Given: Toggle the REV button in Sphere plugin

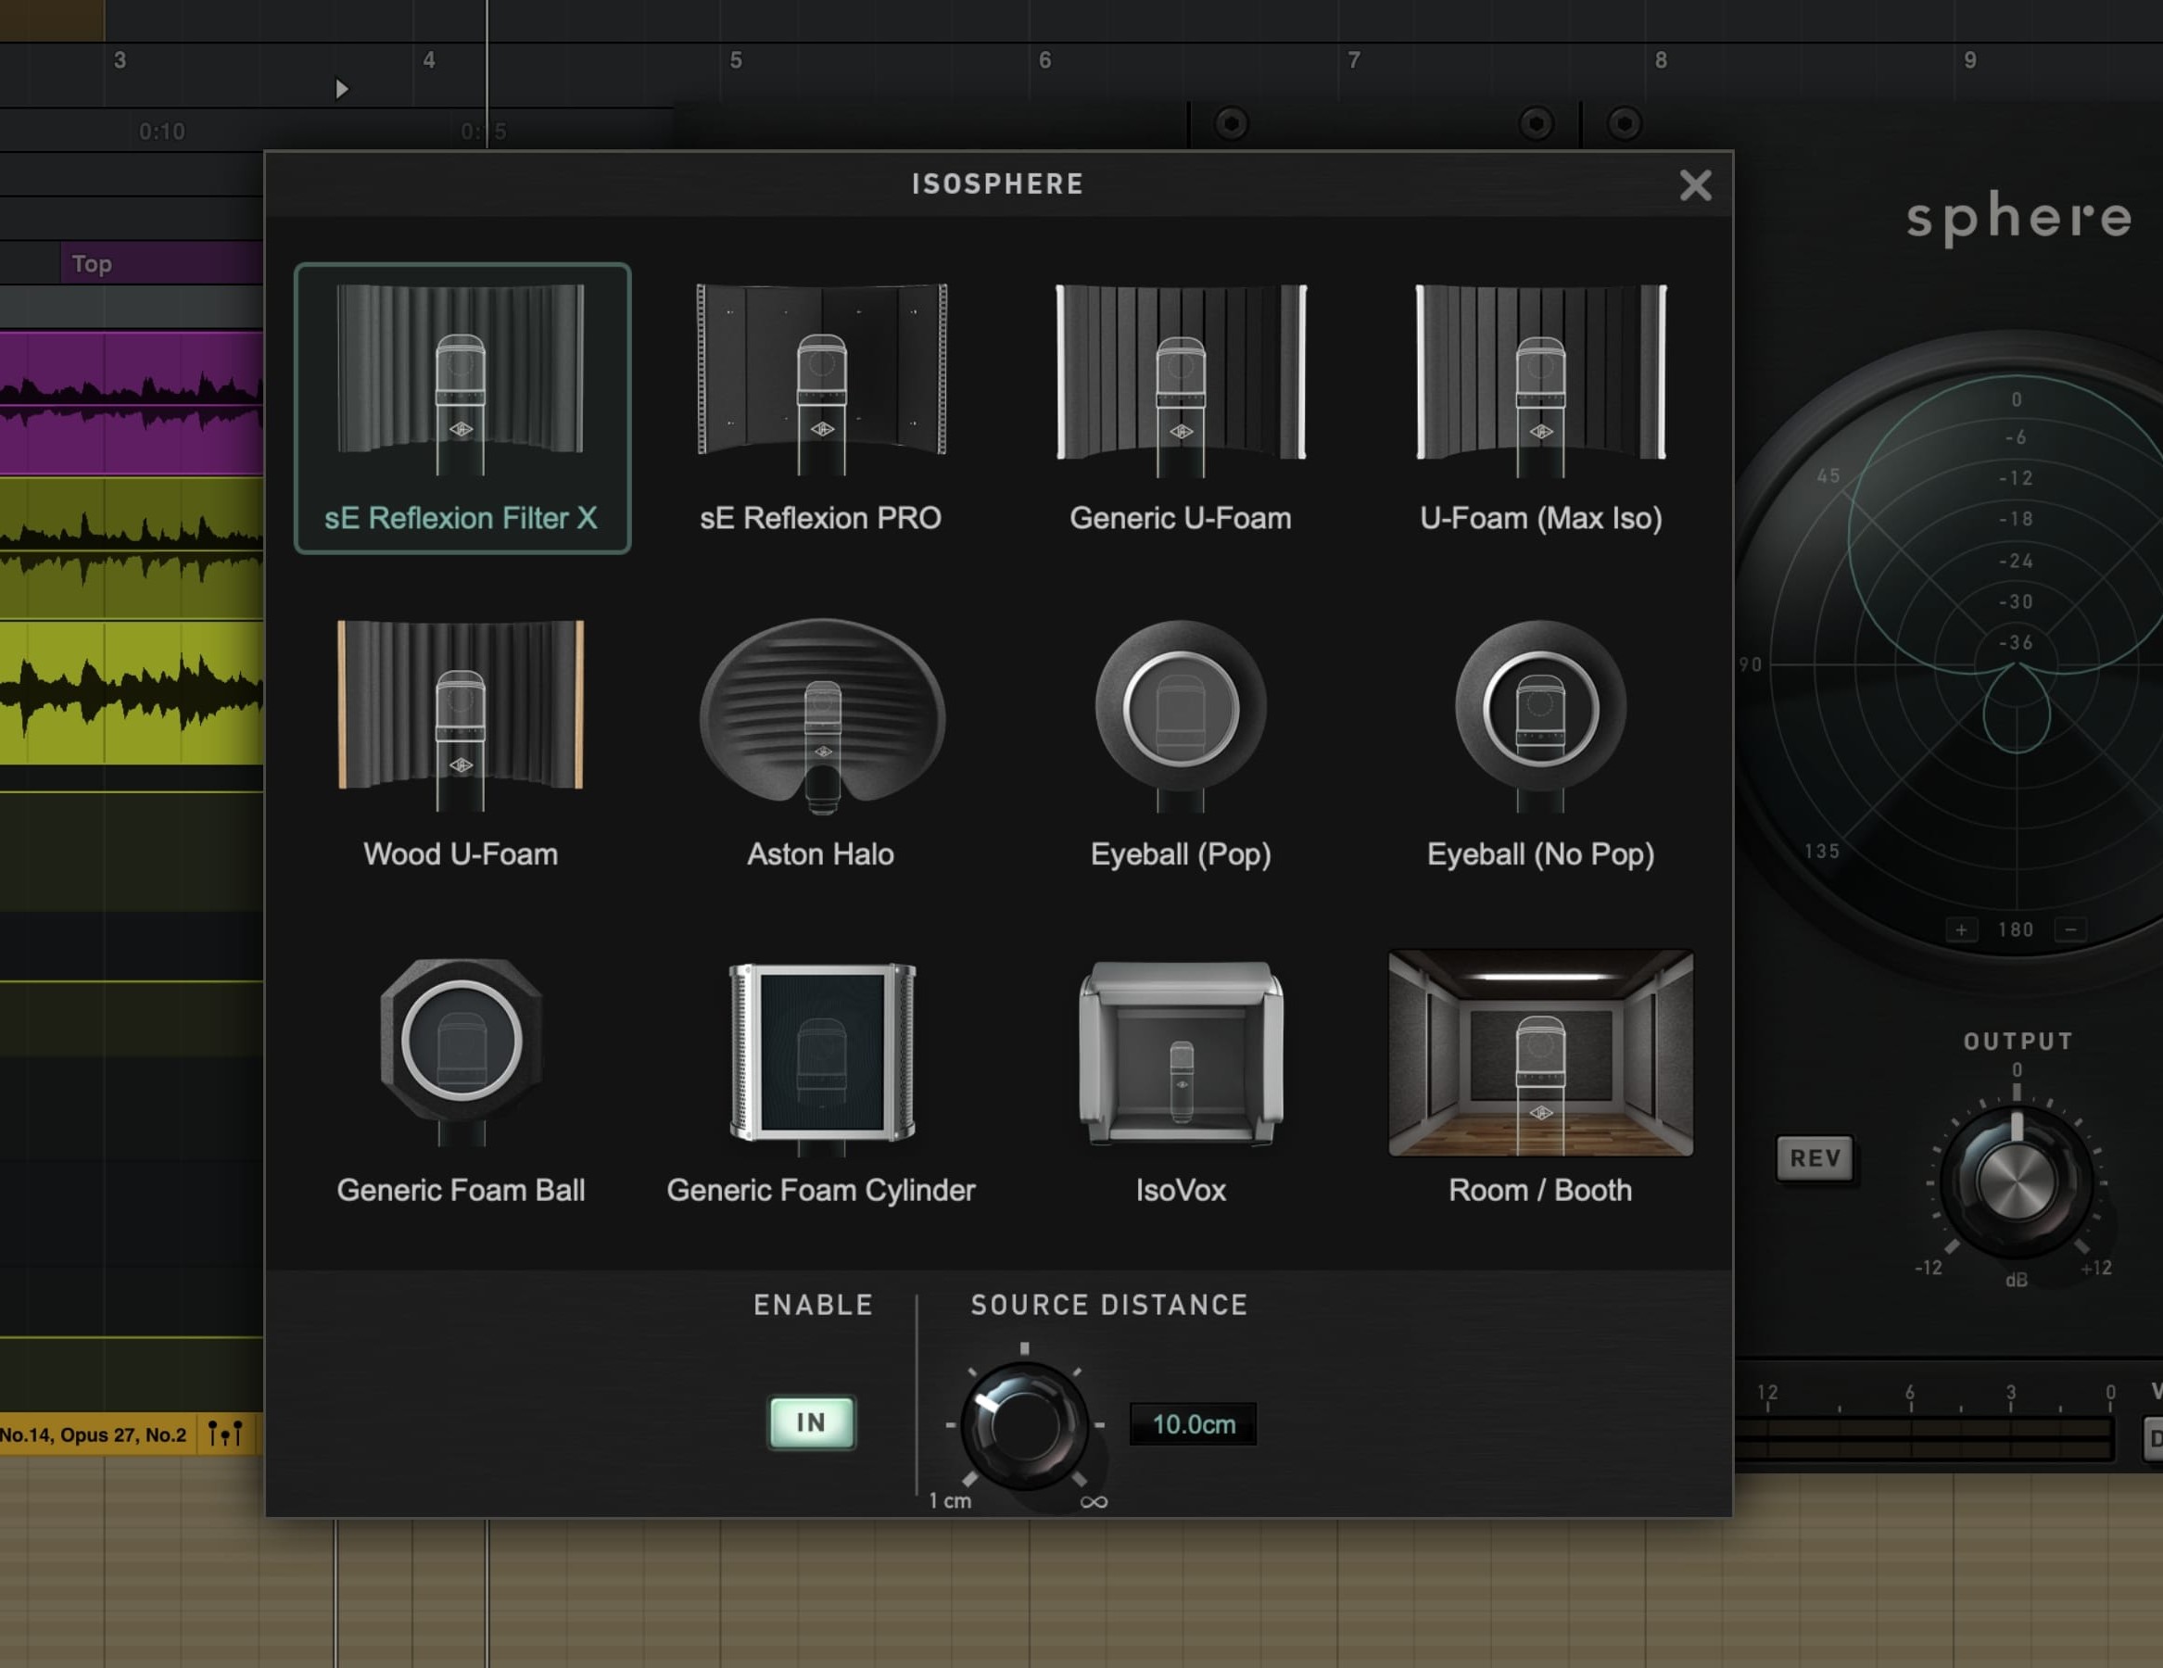Looking at the screenshot, I should (1815, 1158).
